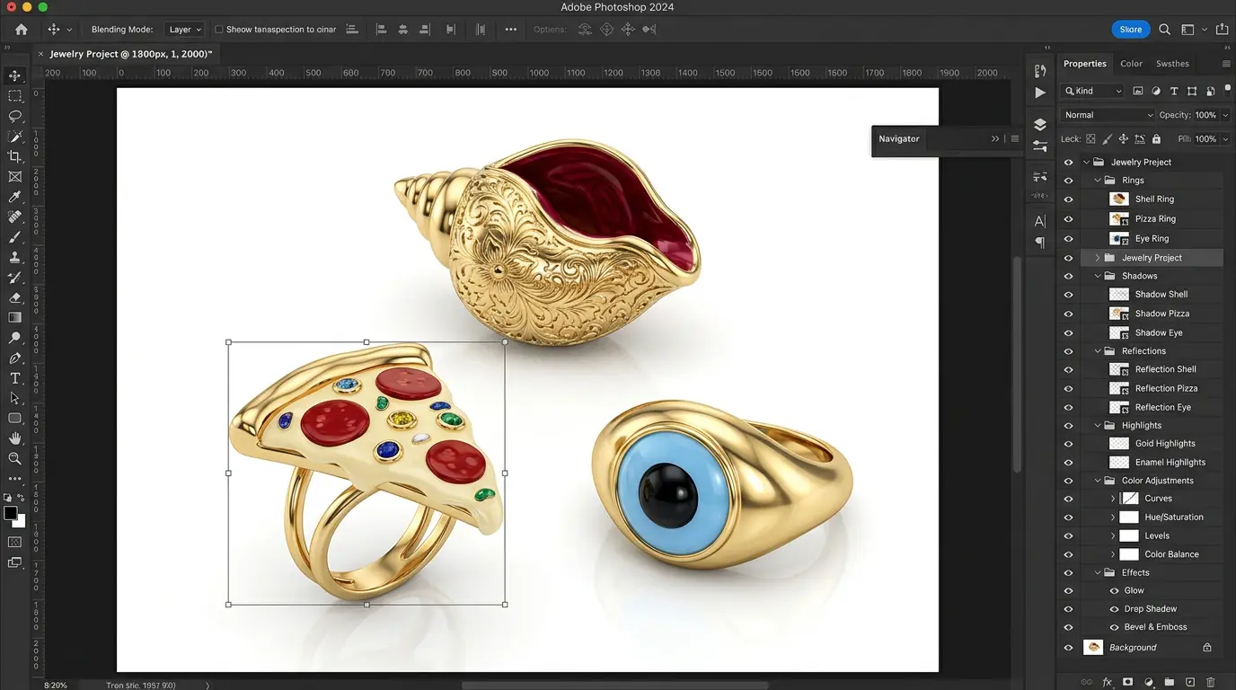
Task: Toggle Quick Mask mode icon
Action: click(x=14, y=543)
